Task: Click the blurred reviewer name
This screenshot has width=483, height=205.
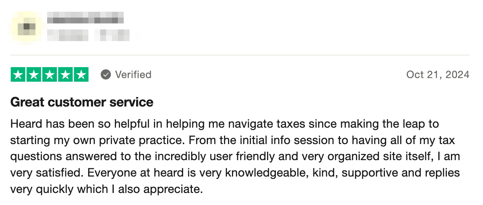Action: 85,18
